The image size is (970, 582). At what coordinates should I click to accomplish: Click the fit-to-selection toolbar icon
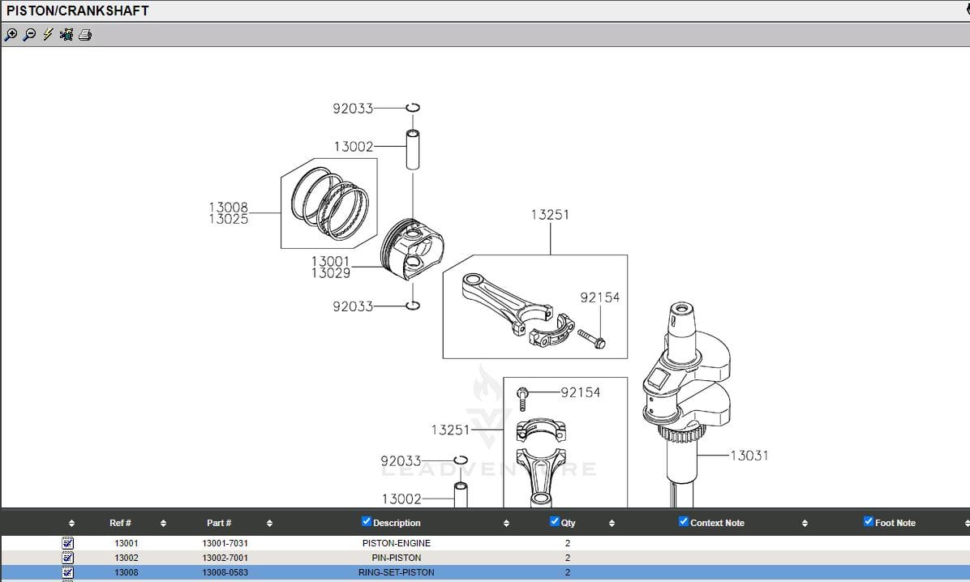[67, 34]
